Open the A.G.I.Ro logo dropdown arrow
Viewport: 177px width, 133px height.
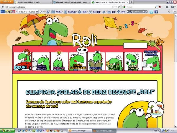click(17, 12)
